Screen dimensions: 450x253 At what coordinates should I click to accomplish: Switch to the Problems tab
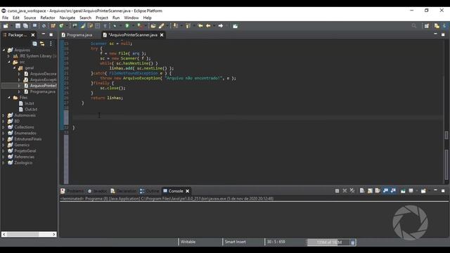[x=72, y=191]
